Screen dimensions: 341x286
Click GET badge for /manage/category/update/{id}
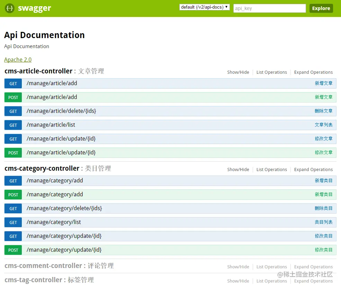coord(13,236)
